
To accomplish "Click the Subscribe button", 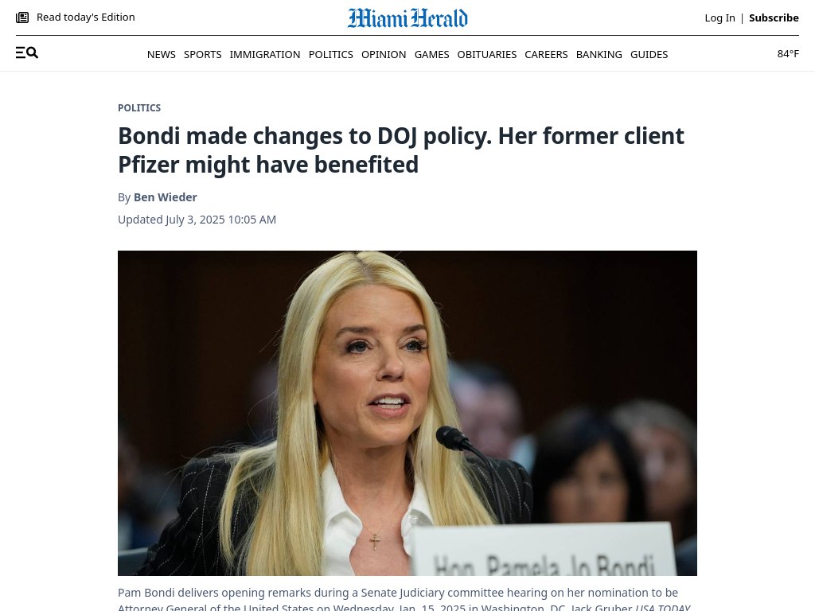I will [x=774, y=18].
